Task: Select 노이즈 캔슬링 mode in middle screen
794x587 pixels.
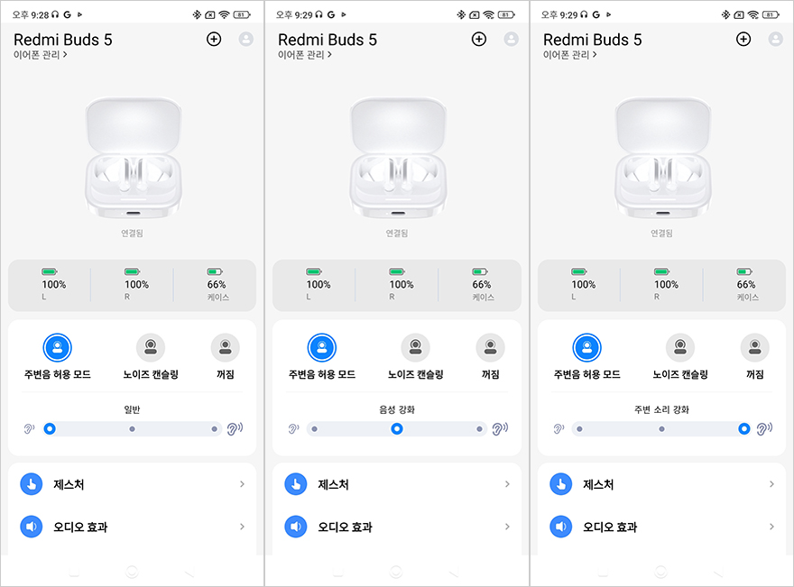Action: [x=416, y=348]
